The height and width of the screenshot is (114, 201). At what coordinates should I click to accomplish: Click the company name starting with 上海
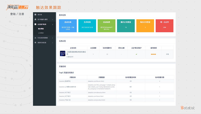pos(76,53)
